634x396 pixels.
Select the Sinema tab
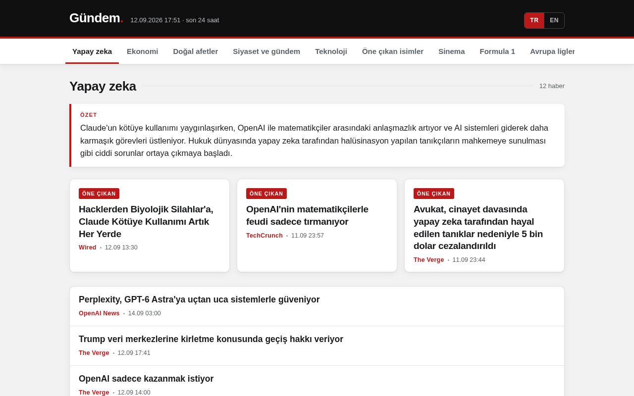[452, 51]
